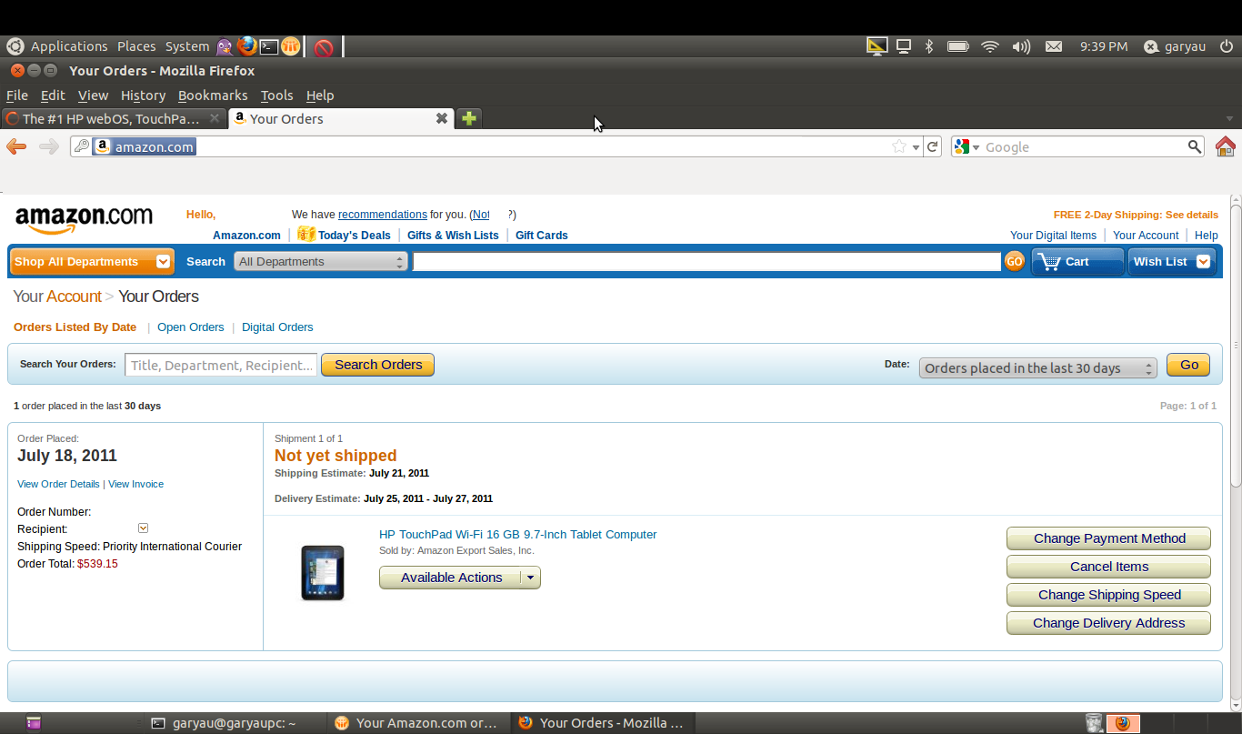Click Change Payment Method button
The width and height of the screenshot is (1242, 734).
[1109, 538]
